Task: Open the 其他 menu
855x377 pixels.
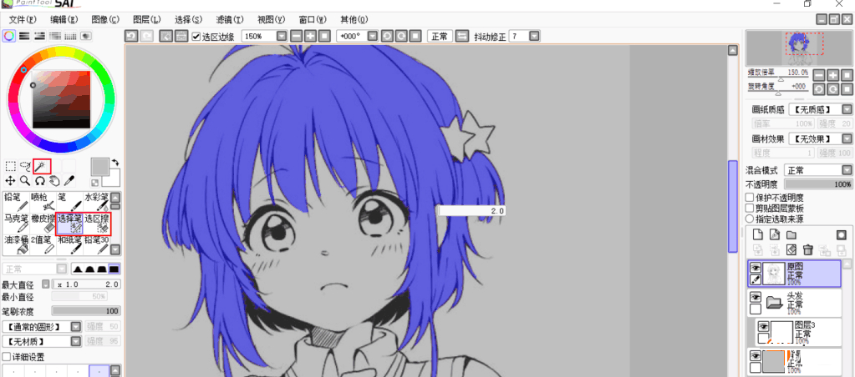Action: pos(354,19)
